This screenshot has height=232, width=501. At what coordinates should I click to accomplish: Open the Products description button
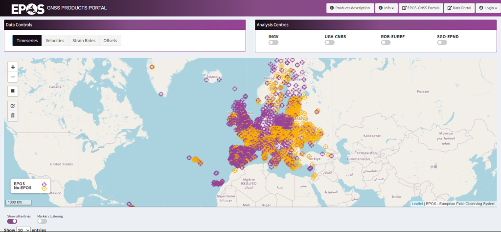349,8
